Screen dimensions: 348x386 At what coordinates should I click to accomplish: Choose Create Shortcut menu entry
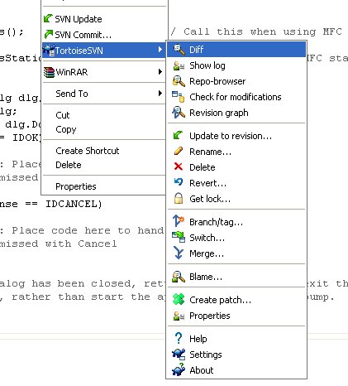click(x=104, y=151)
